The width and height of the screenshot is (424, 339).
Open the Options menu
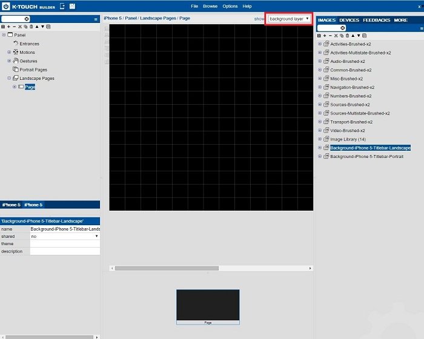230,6
